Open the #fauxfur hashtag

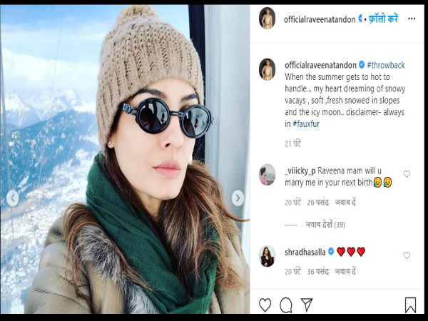click(306, 124)
